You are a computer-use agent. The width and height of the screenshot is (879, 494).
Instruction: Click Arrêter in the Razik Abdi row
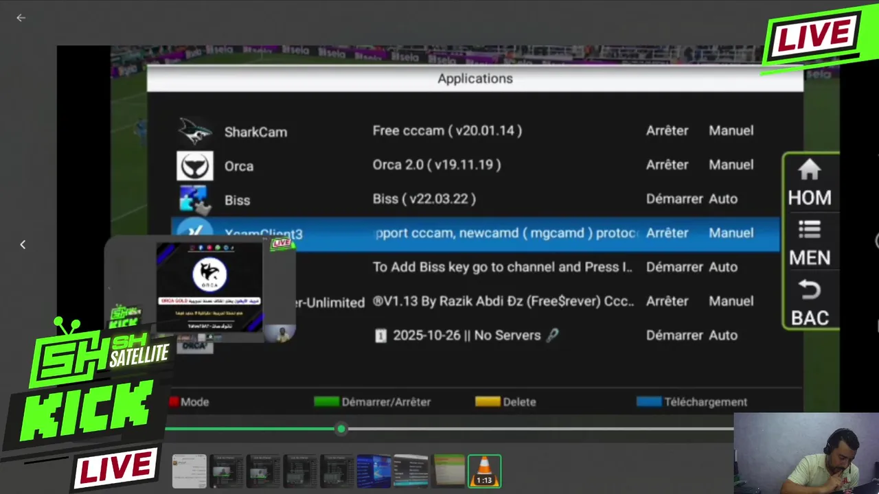pos(667,301)
